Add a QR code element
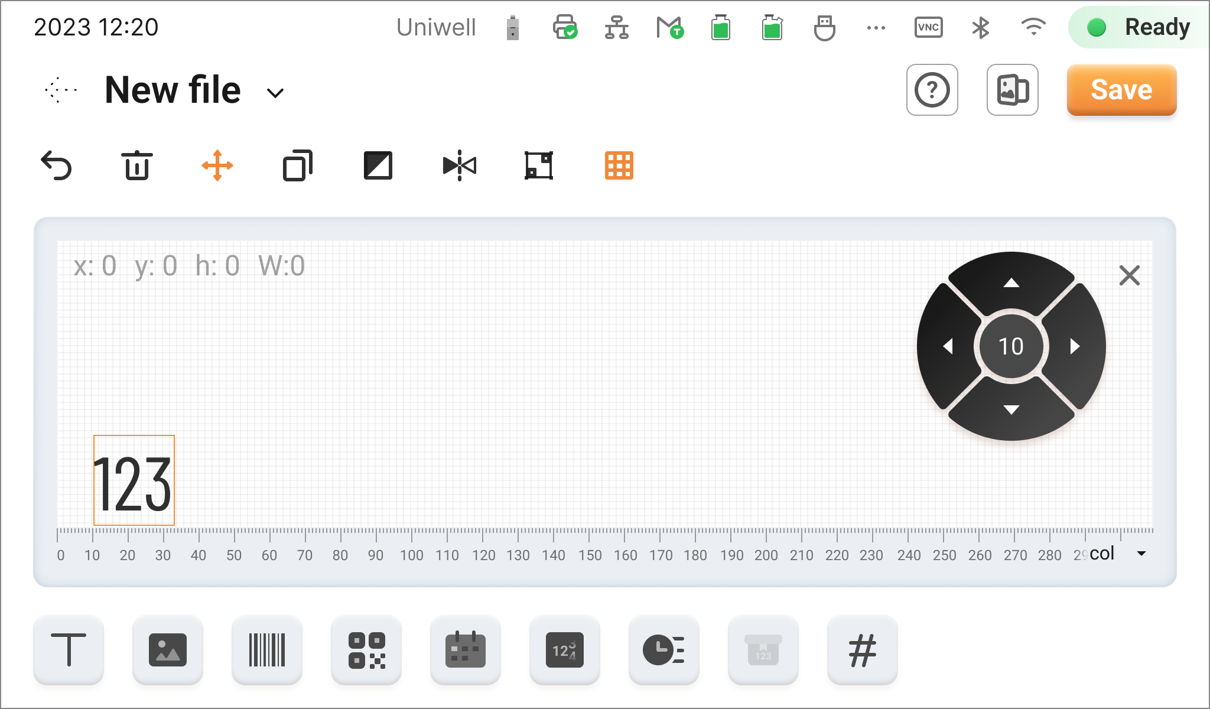This screenshot has height=709, width=1210. pos(366,650)
